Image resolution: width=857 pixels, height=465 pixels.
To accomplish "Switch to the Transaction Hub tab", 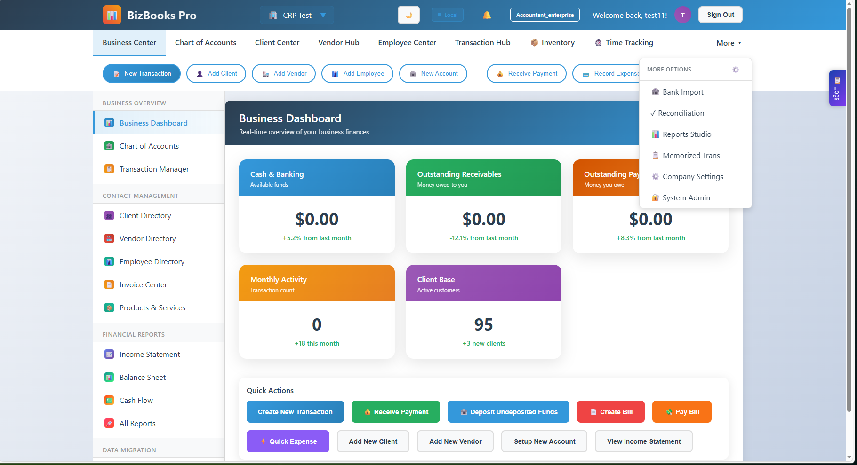I will point(482,42).
